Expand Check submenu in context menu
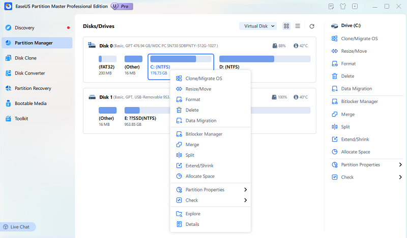The height and width of the screenshot is (238, 407). (x=210, y=200)
